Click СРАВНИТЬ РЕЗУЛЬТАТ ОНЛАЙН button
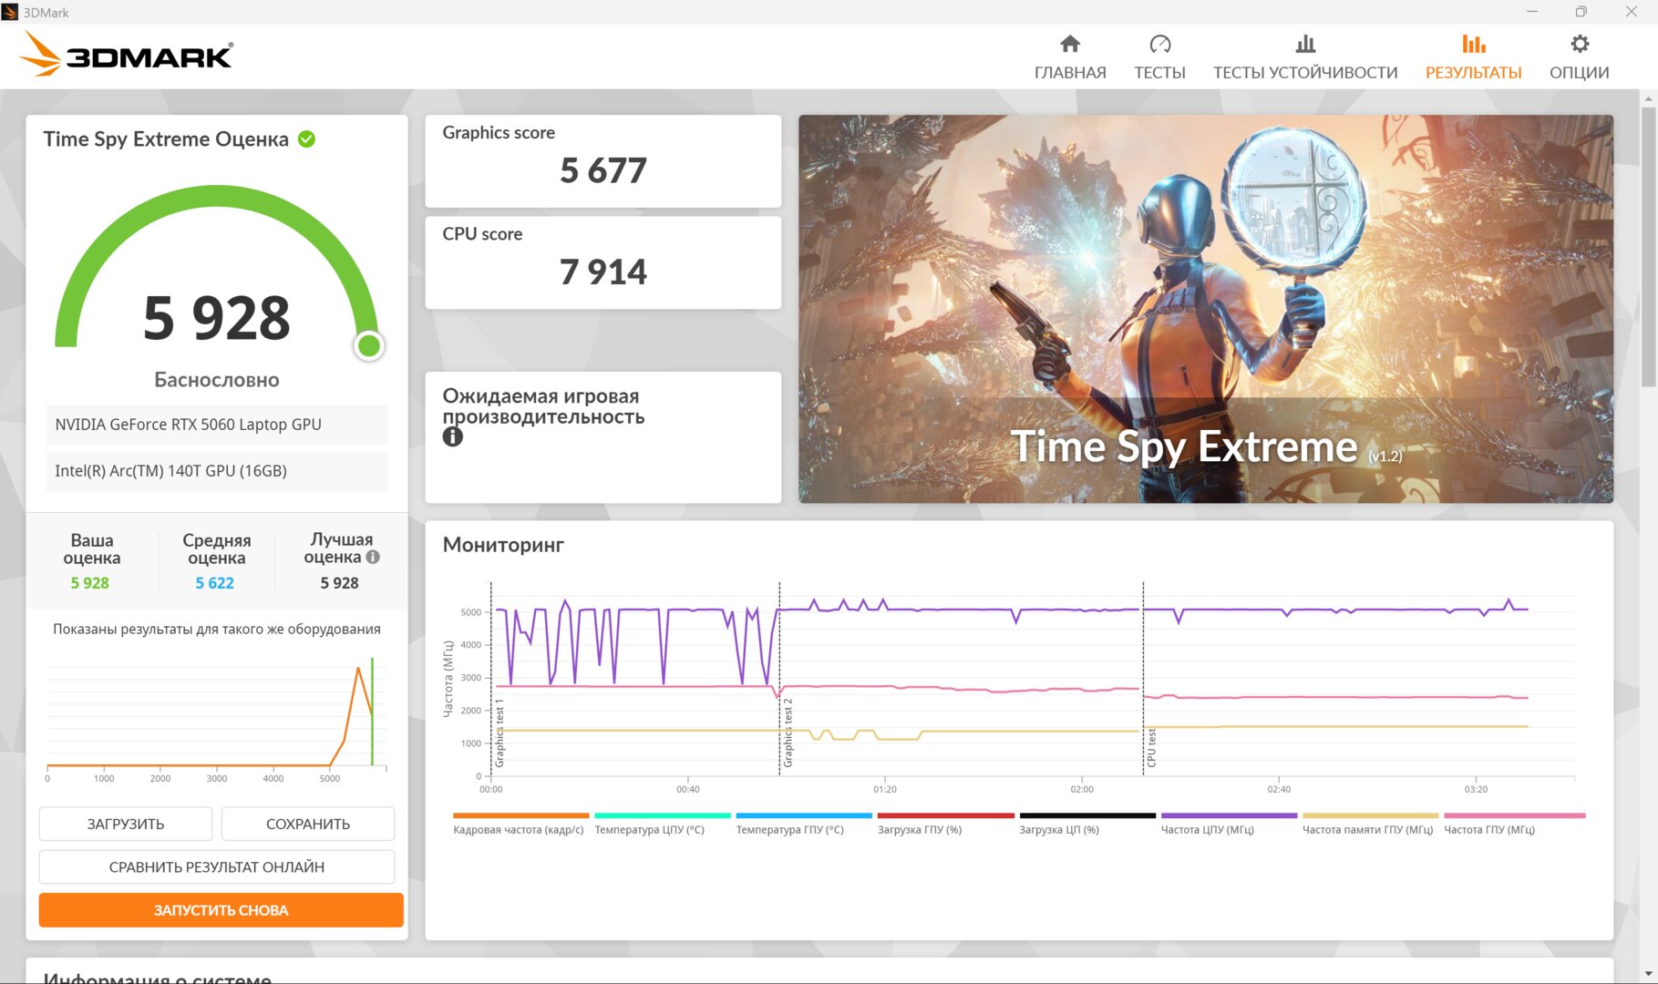This screenshot has width=1658, height=984. point(217,866)
